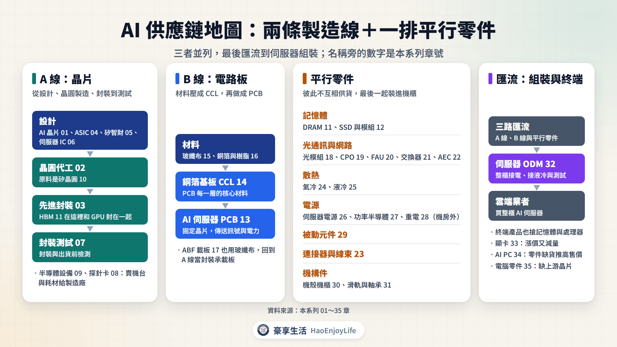Click '顯卡 33：漲價又減量' bullet
Viewport: 617px width, 347px height.
[x=527, y=244]
